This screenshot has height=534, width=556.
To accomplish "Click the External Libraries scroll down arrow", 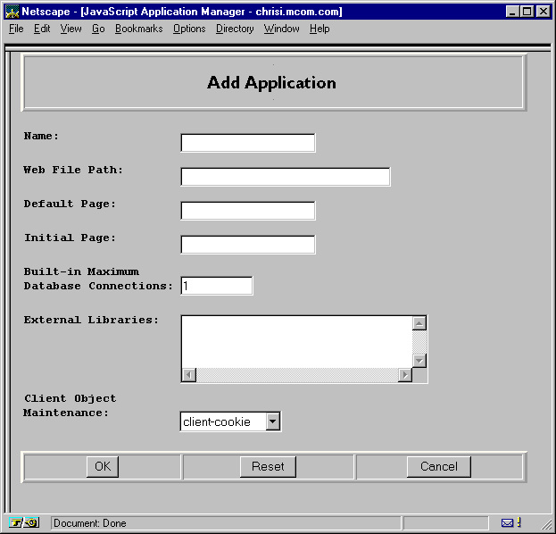I will (x=419, y=361).
